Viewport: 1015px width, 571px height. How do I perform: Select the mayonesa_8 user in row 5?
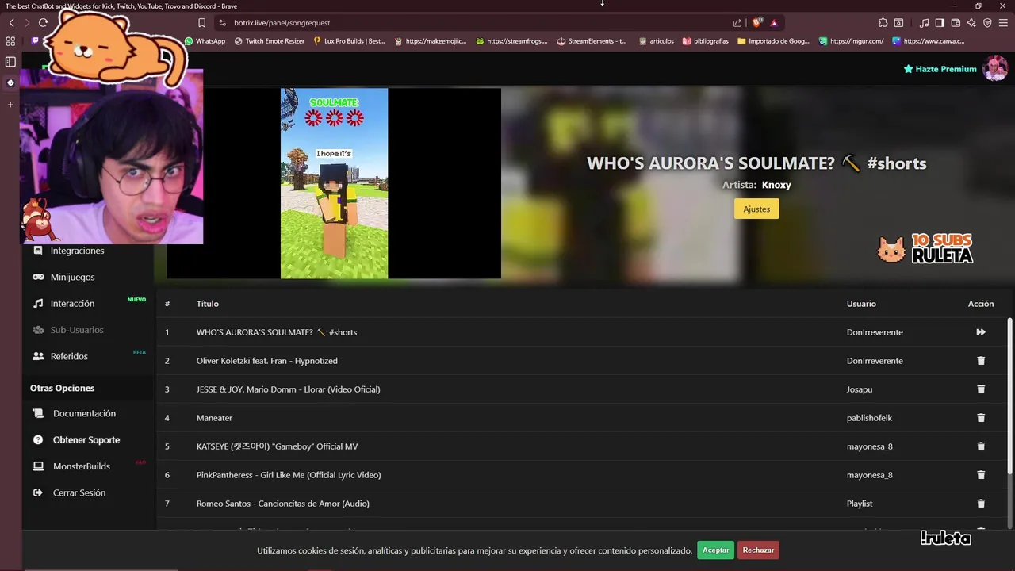click(870, 446)
